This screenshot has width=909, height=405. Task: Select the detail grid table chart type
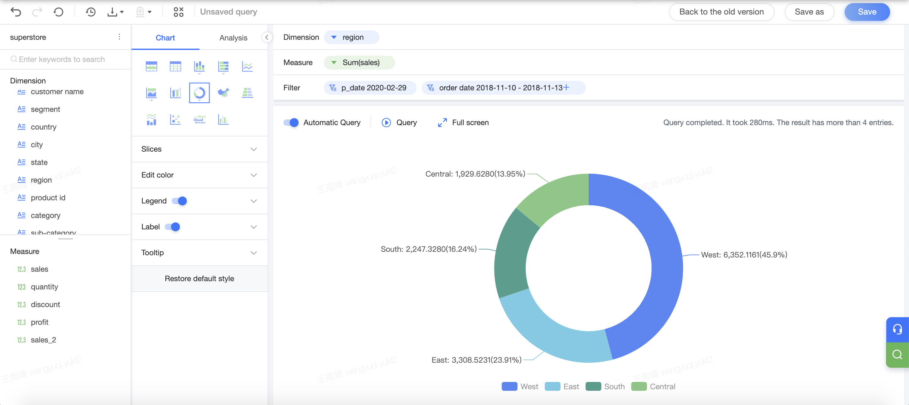(x=175, y=66)
